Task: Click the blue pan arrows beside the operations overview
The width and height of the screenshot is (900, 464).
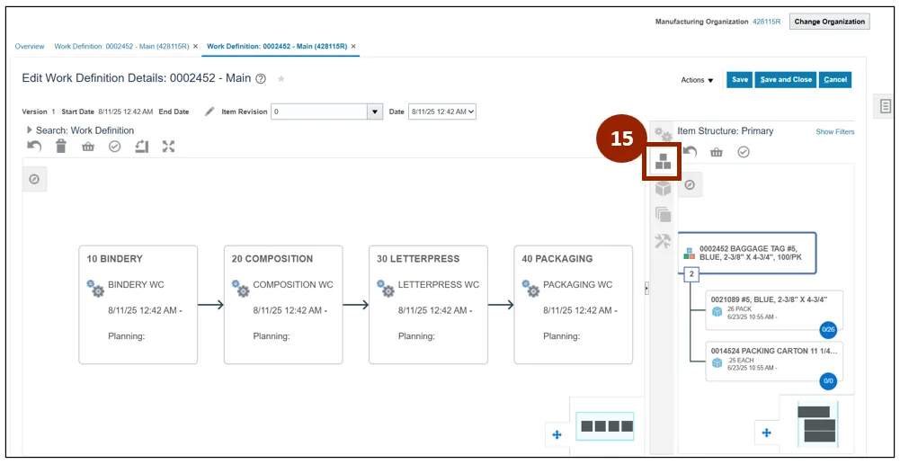Action: click(x=557, y=434)
